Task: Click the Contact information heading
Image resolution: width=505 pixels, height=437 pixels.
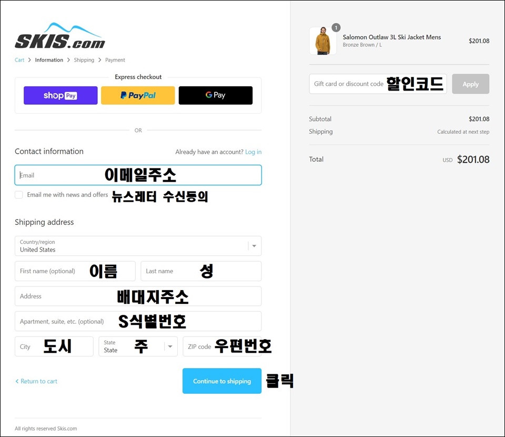Action: click(x=49, y=152)
